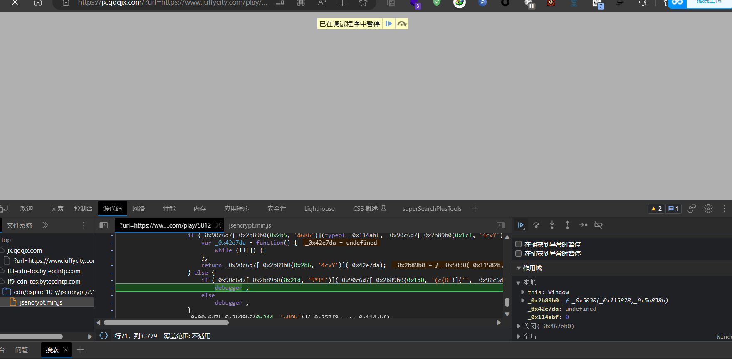Enable the lower 在捕获到异常时暂停 checkbox
This screenshot has width=732, height=359.
pos(519,253)
